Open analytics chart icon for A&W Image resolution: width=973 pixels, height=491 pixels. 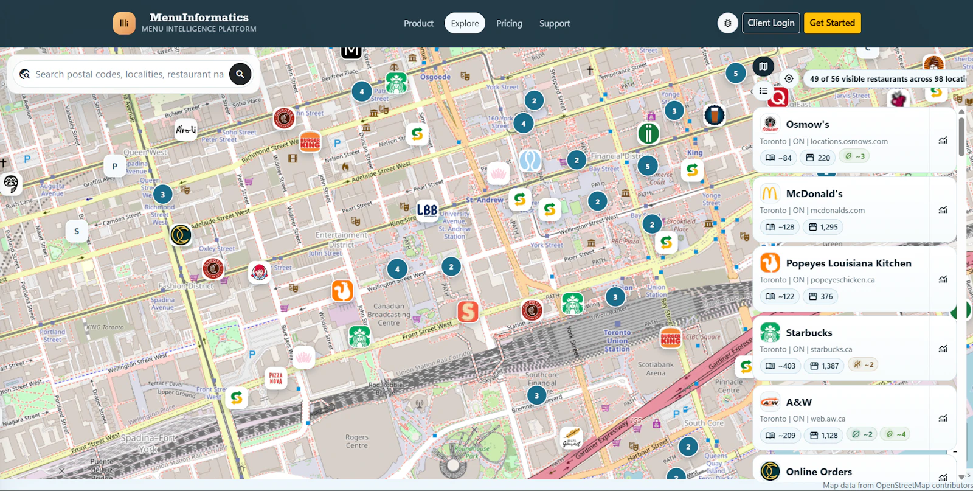[x=943, y=418]
